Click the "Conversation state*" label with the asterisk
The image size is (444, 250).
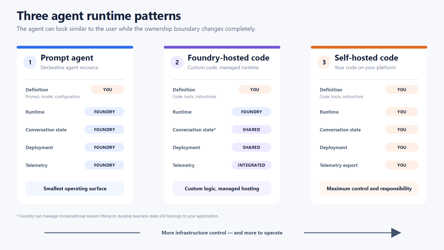click(194, 130)
